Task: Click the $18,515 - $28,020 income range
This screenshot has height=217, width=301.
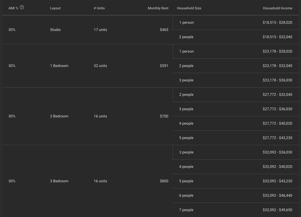Action: pos(277,22)
